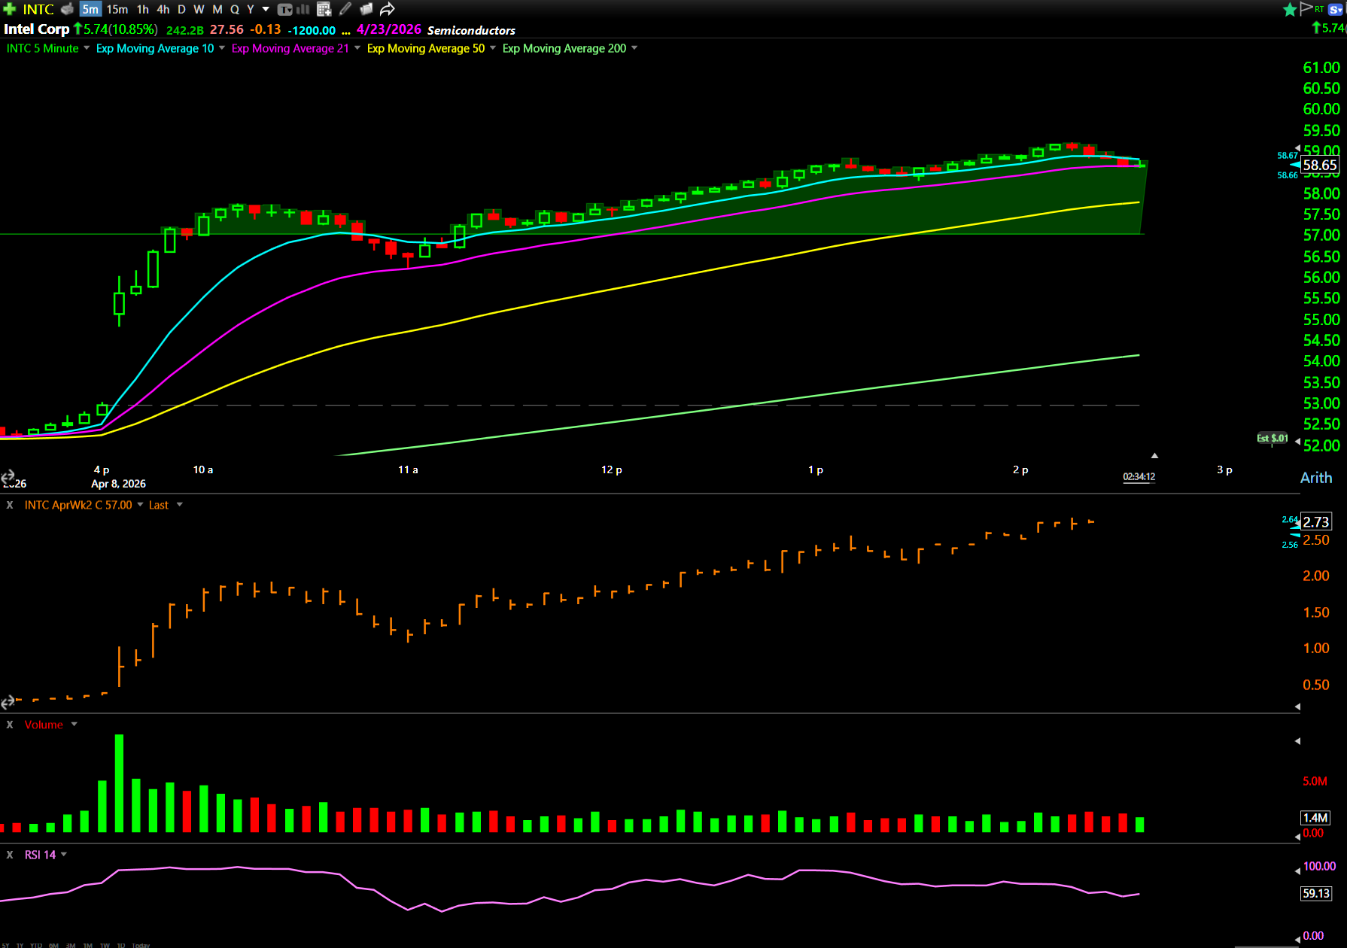The height and width of the screenshot is (948, 1347).
Task: Expand the Exp Moving Average 10 dropdown
Action: click(222, 48)
